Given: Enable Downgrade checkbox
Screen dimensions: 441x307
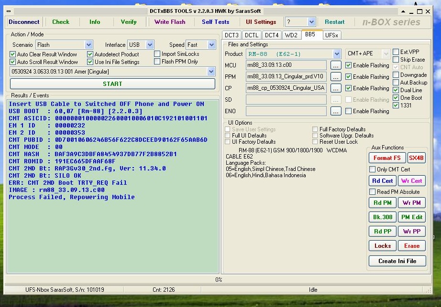Looking at the screenshot, I should [396, 75].
